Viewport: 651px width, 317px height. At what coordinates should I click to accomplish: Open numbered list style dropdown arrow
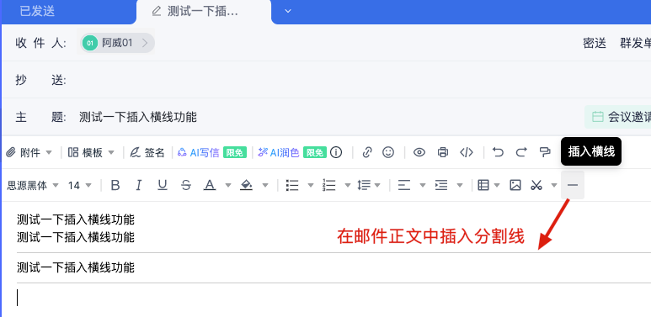[348, 185]
